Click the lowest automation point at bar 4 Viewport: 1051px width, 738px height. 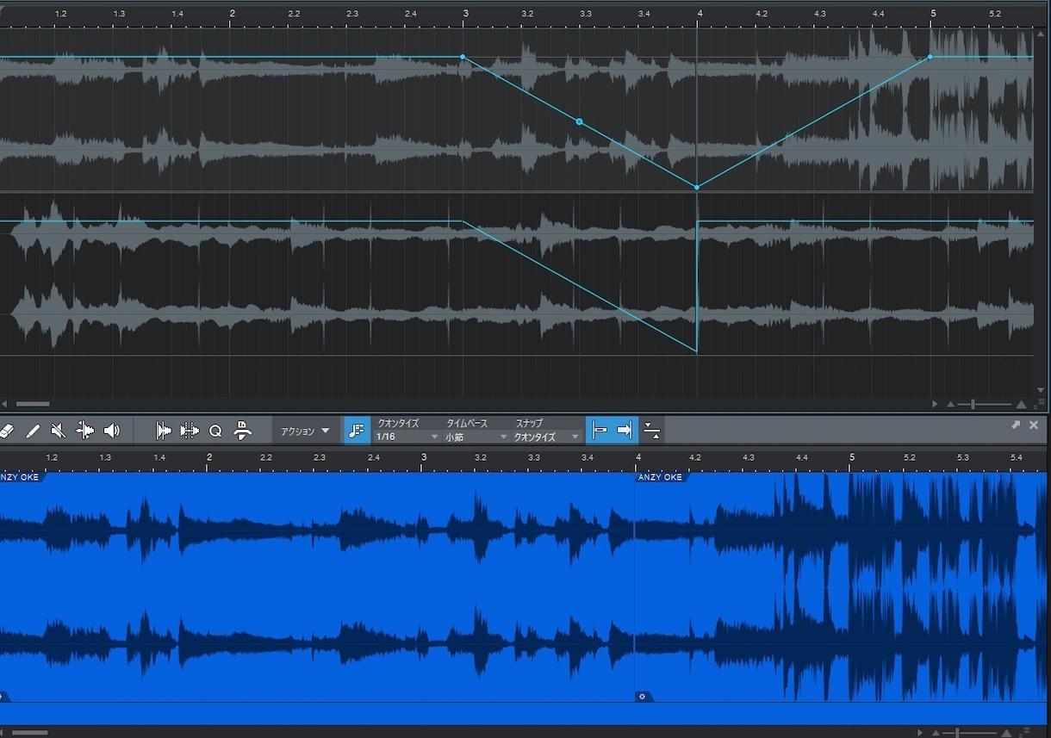(x=697, y=187)
